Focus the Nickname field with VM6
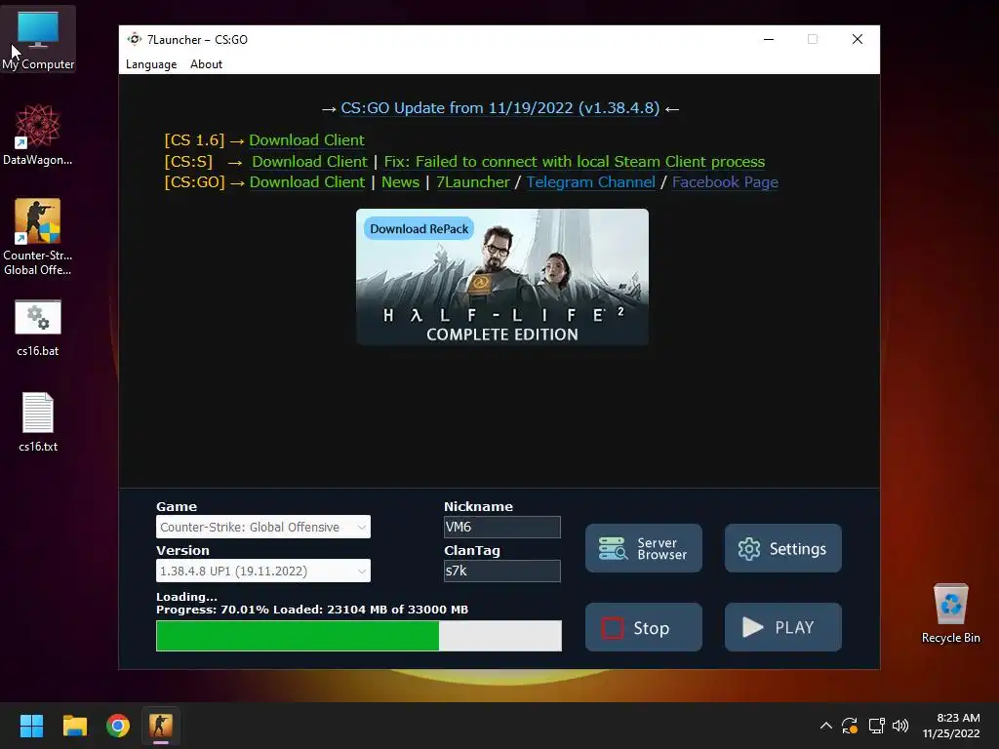Viewport: 999px width, 749px height. [502, 527]
